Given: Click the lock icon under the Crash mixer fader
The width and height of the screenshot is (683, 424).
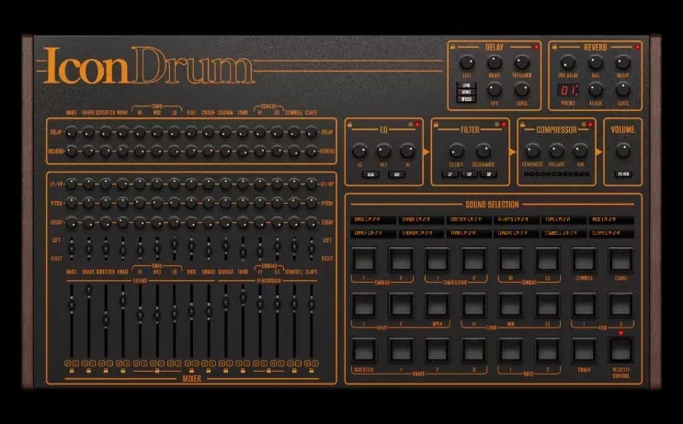Looking at the screenshot, I should tap(209, 371).
